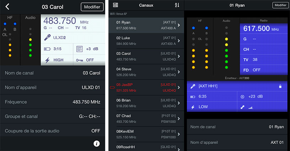This screenshot has width=290, height=151.
Task: Click the A-Z sort icon next to Canaux
Action: pyautogui.click(x=177, y=5)
